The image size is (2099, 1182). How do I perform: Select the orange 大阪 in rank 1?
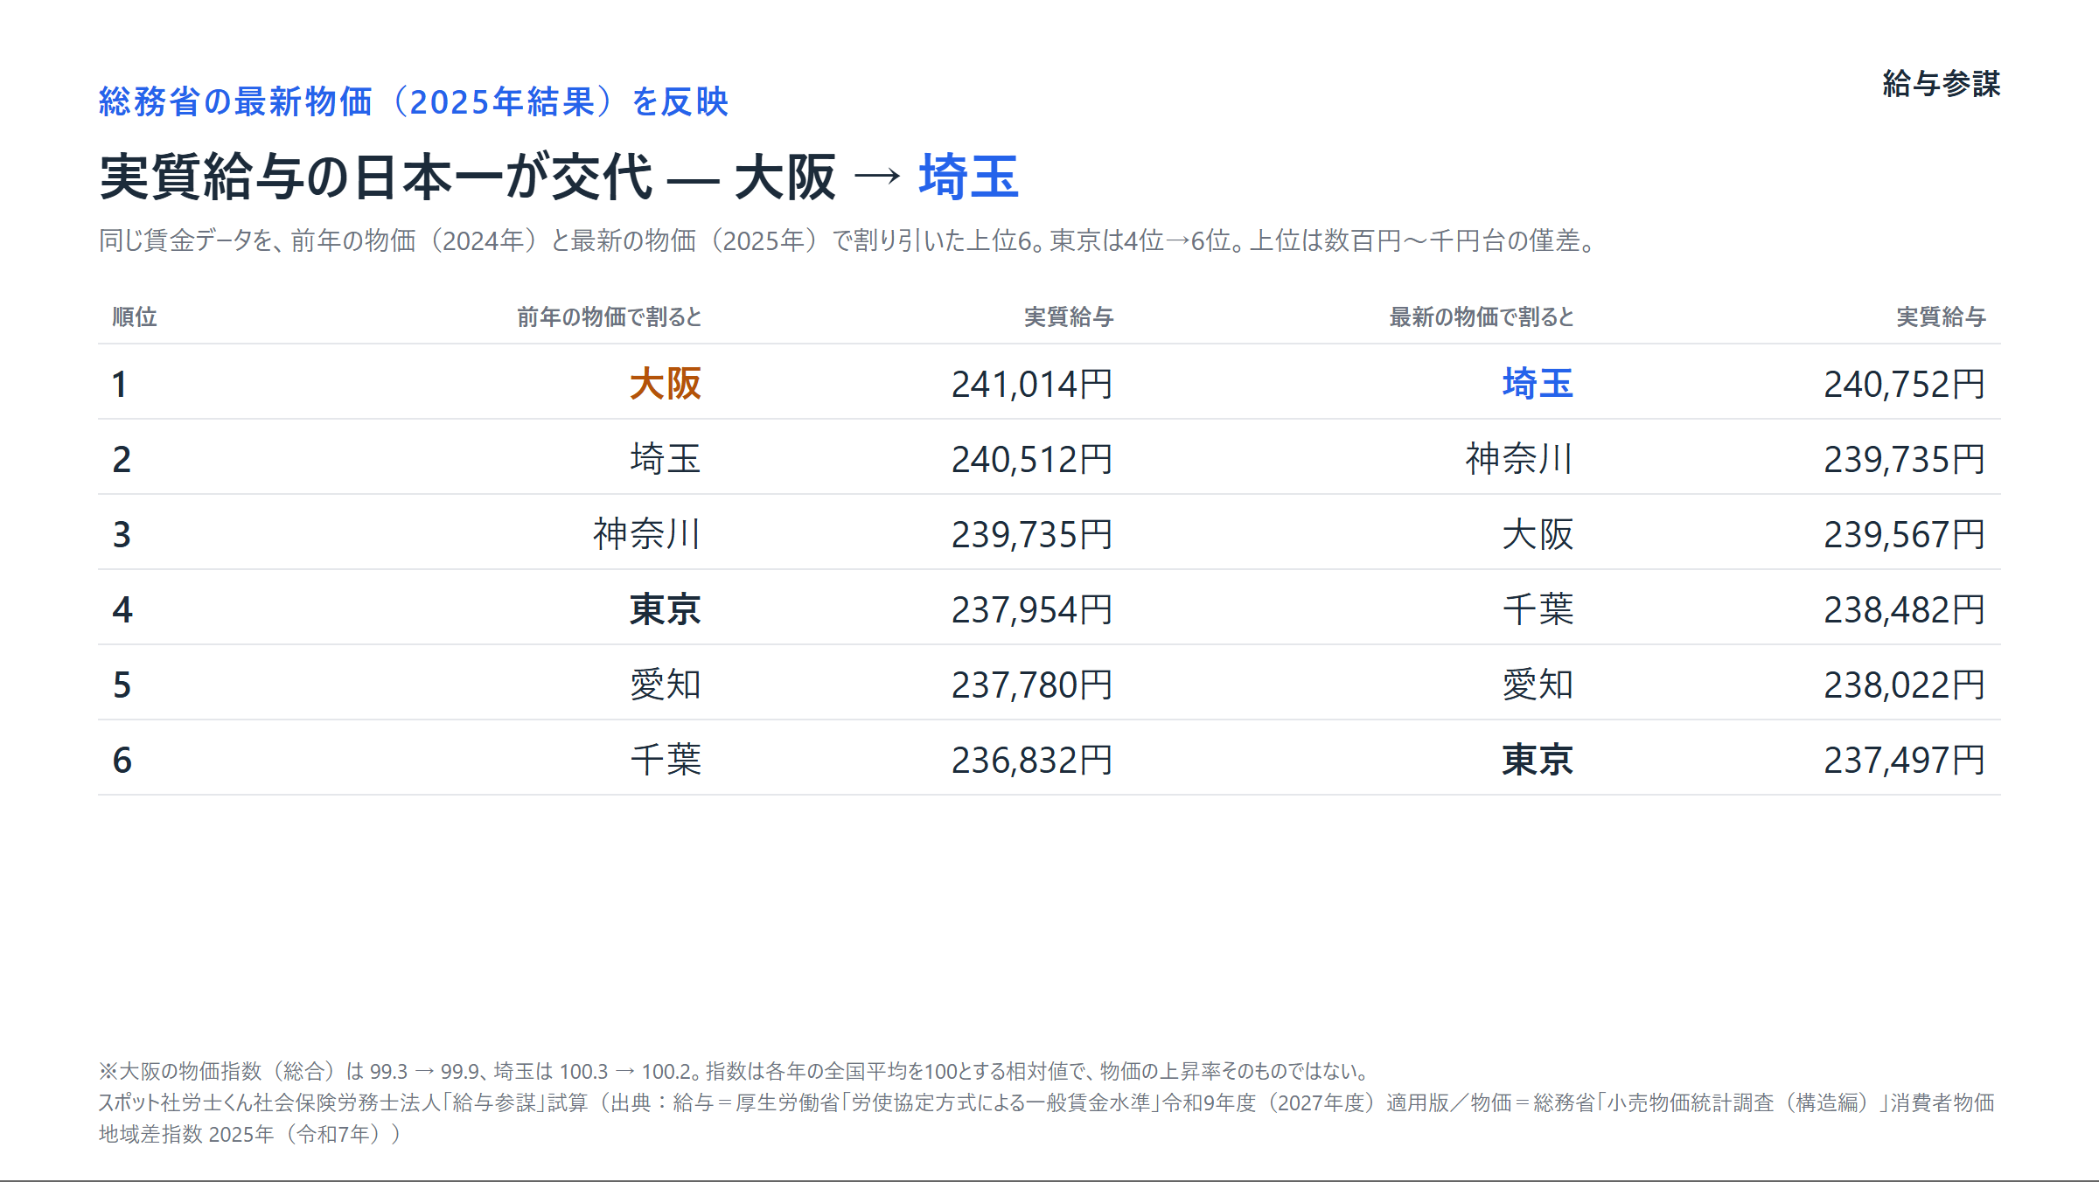click(666, 384)
